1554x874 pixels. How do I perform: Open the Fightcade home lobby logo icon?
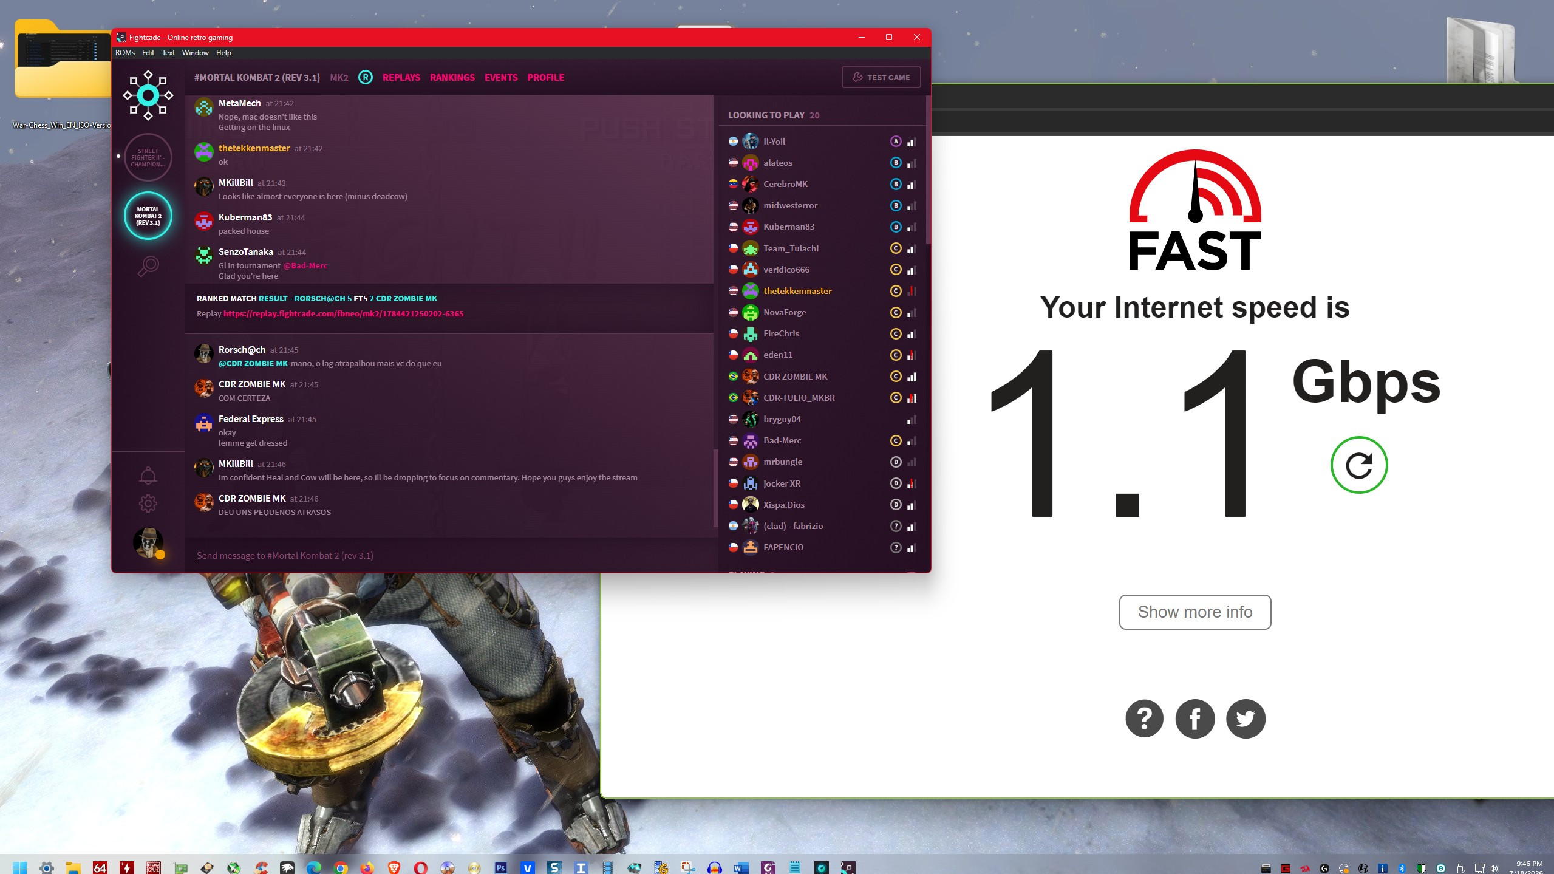pyautogui.click(x=148, y=95)
